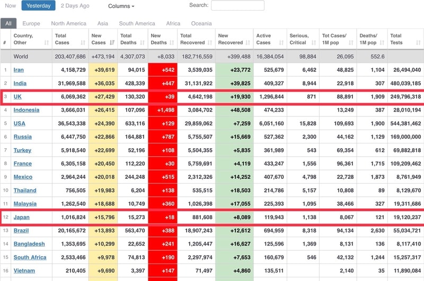This screenshot has width=424, height=281.
Task: Open the Malaysia country link
Action: pos(25,204)
